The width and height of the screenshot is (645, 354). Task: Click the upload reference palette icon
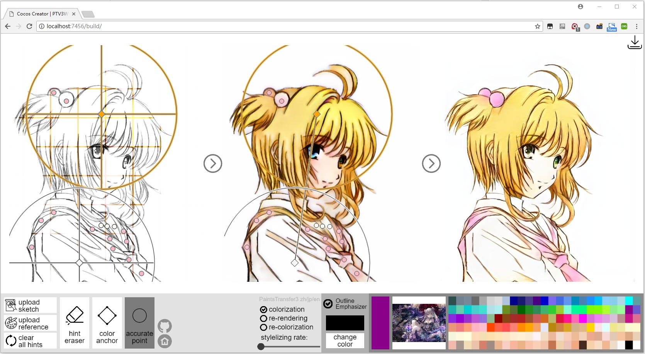[11, 323]
